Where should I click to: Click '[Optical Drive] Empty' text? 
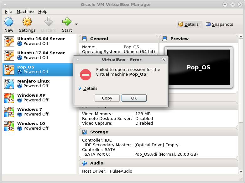(156, 145)
